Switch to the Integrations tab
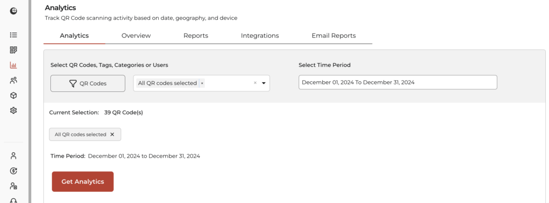Viewport: 549px width, 203px height. click(x=260, y=36)
